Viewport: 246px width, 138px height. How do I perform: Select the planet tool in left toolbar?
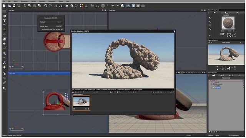(x=4, y=44)
